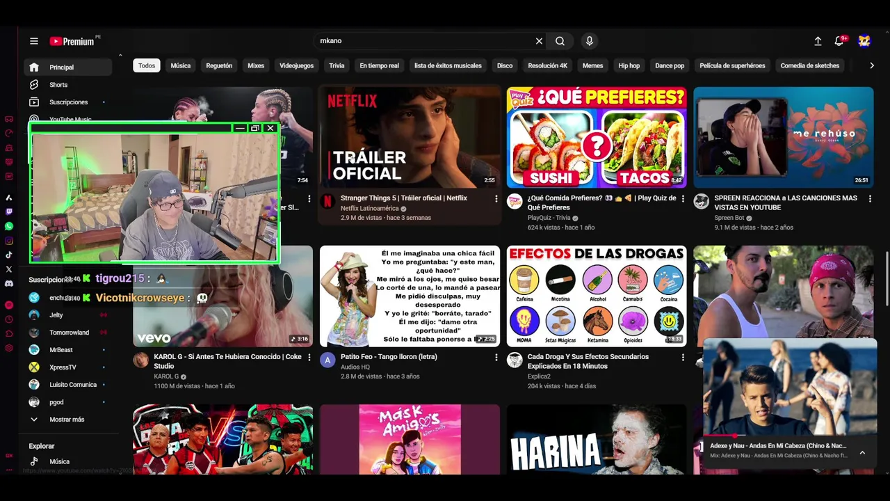Click the Adexe y Nau miniplayer video
The height and width of the screenshot is (501, 890).
click(x=791, y=386)
